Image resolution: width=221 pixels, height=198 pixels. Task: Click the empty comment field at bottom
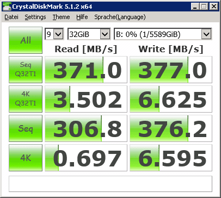tap(110, 184)
